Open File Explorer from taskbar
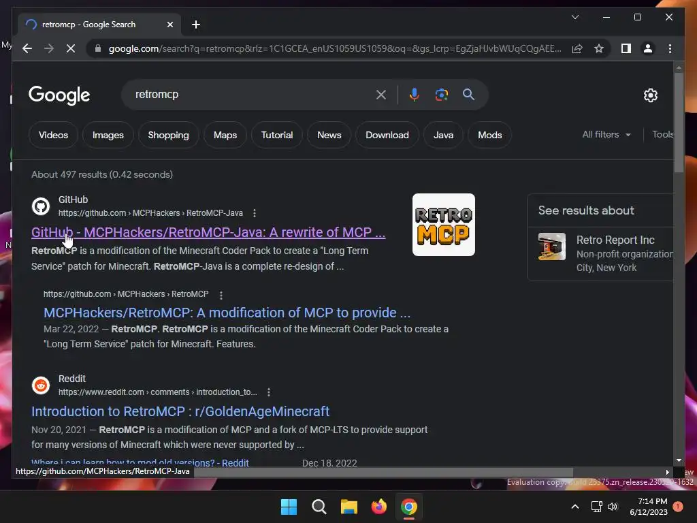 [x=349, y=507]
